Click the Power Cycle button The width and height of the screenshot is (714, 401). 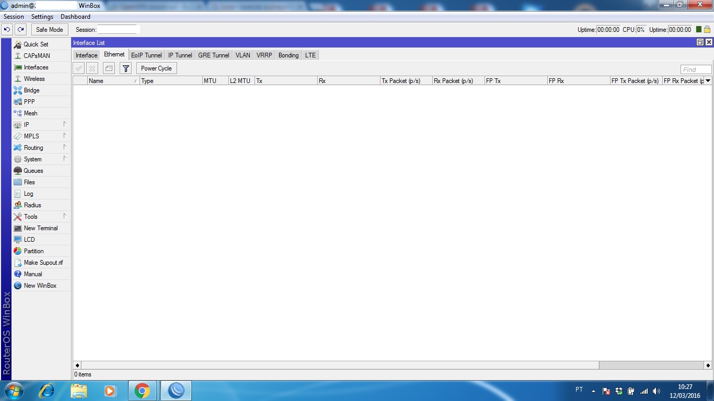point(156,68)
